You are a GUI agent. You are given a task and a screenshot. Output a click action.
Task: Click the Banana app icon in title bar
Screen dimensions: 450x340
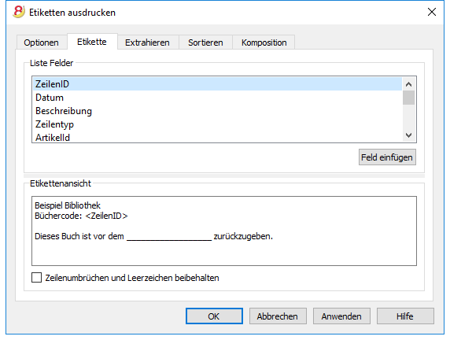[19, 12]
